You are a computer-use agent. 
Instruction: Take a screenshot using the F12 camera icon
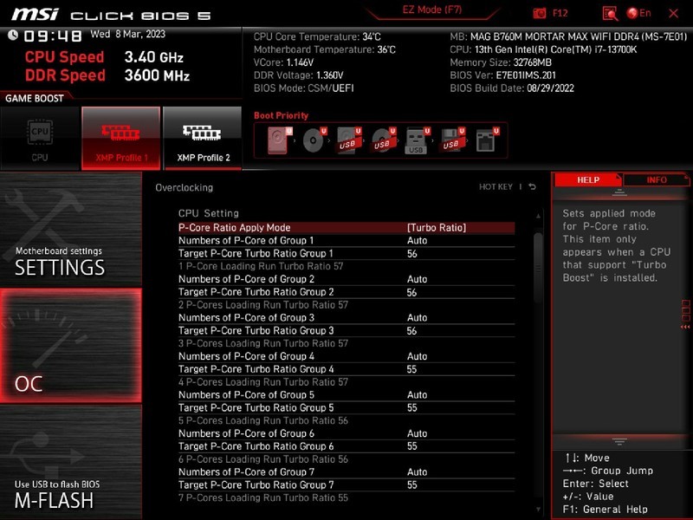(541, 13)
